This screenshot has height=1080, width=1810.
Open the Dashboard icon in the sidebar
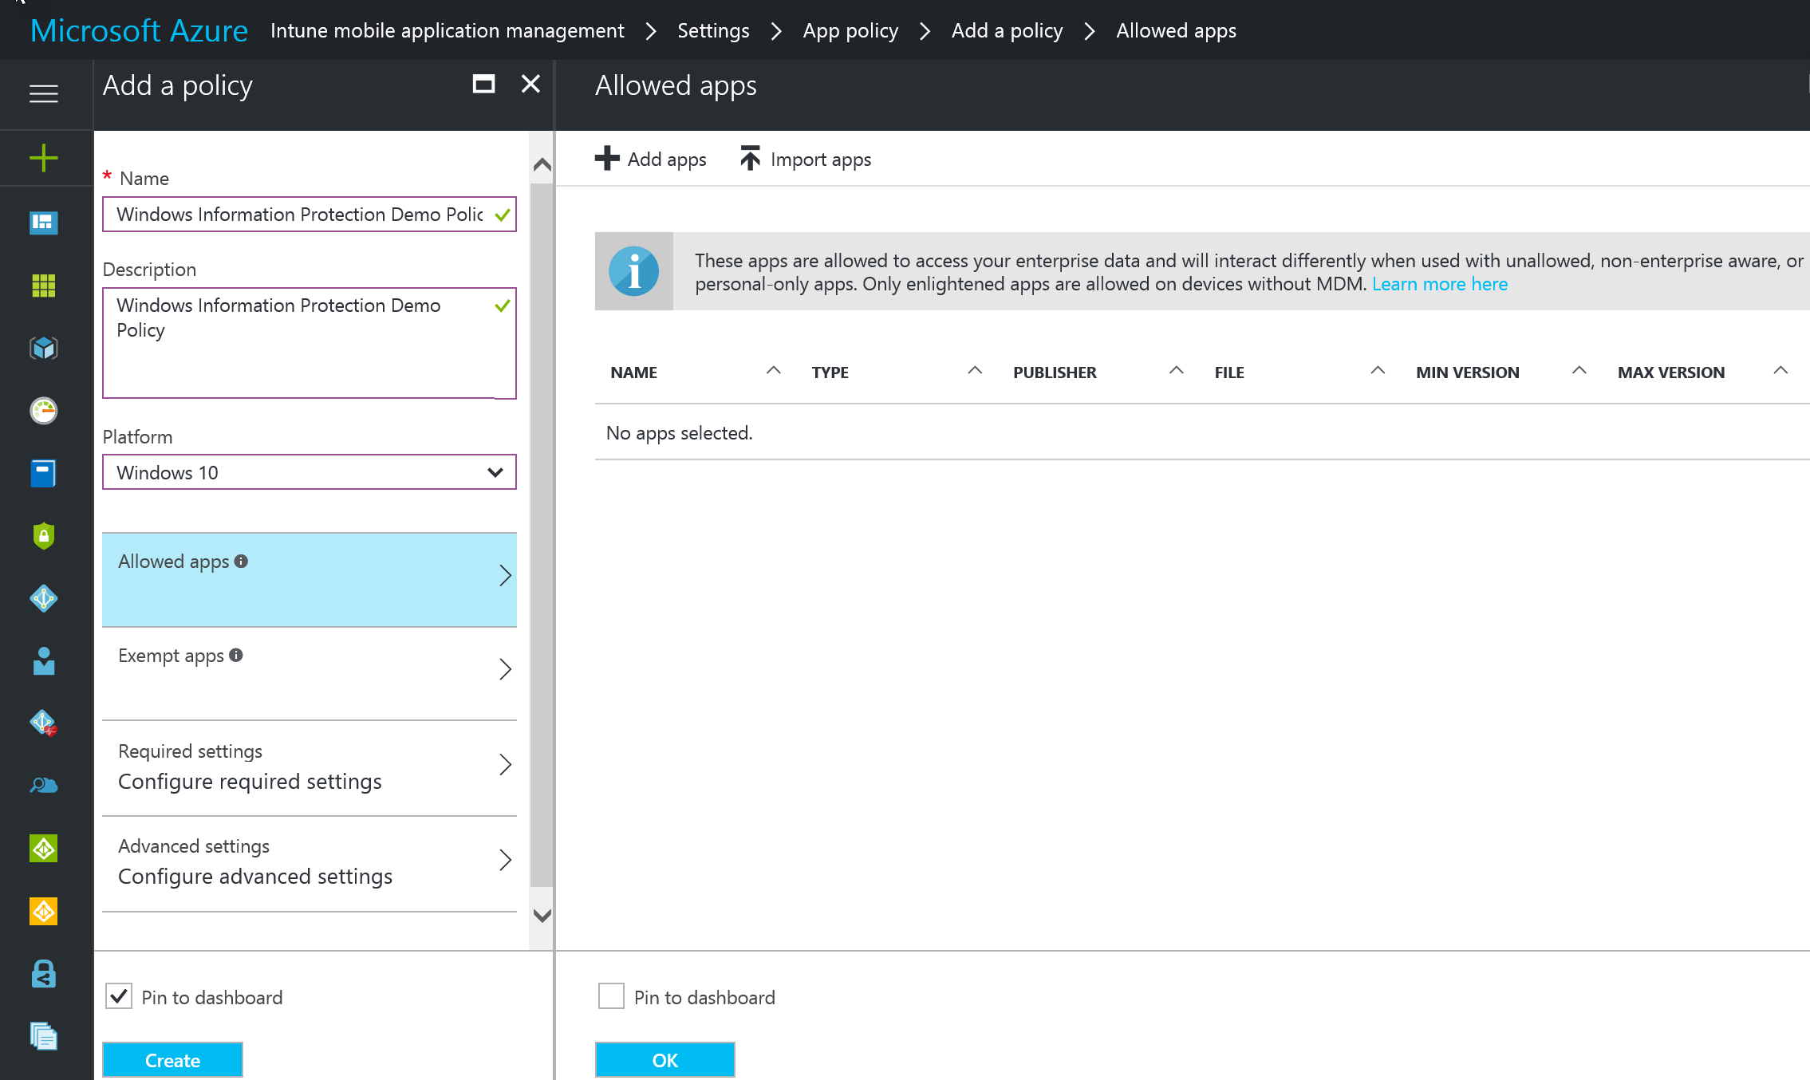[44, 222]
